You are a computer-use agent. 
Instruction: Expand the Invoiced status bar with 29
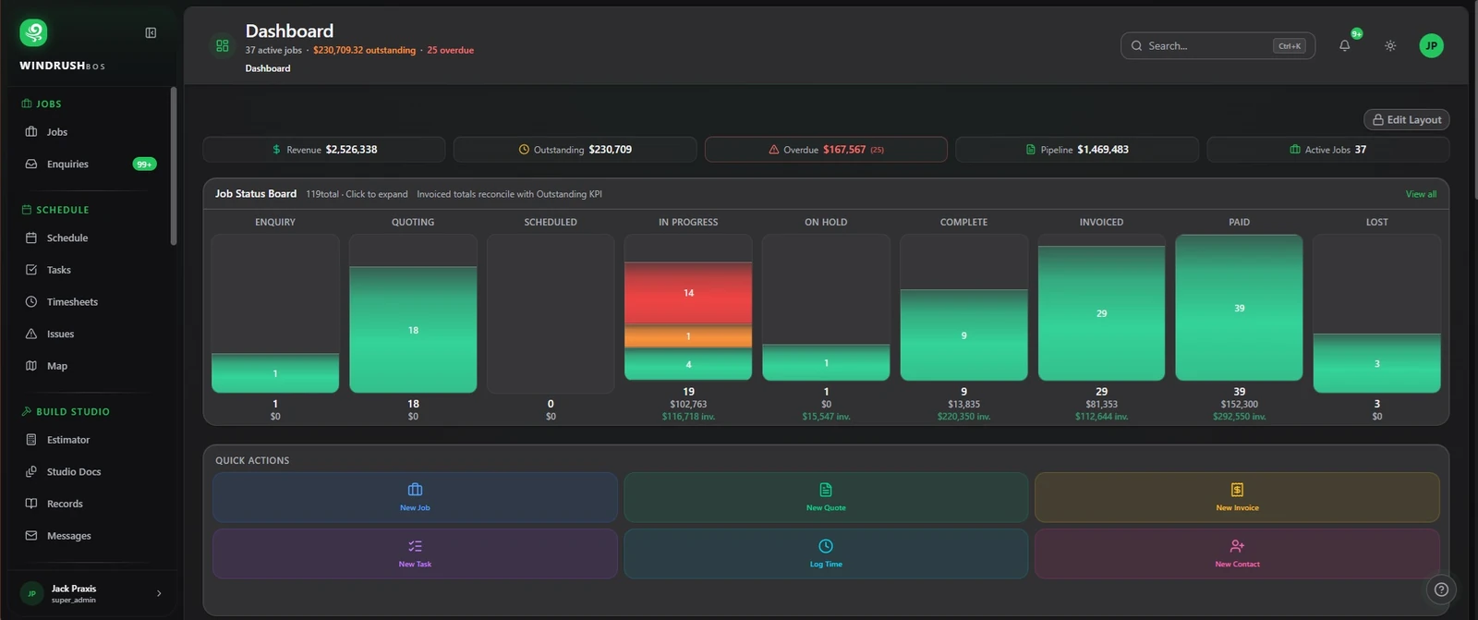click(1101, 313)
